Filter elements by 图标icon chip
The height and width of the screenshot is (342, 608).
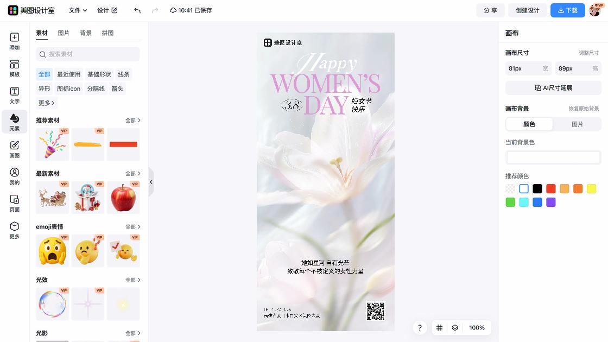68,88
